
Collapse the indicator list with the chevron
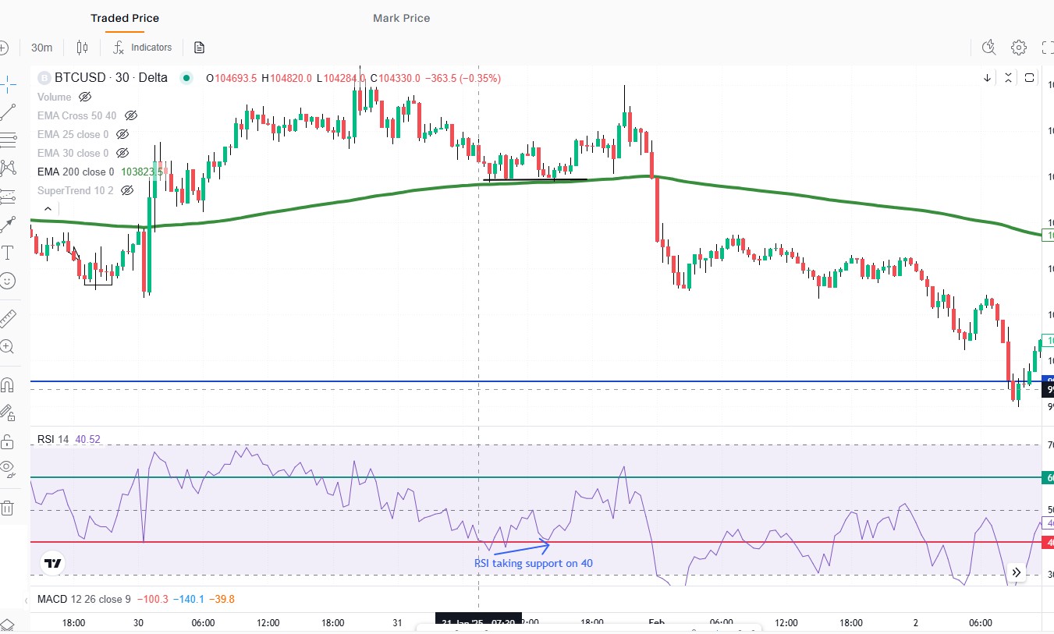coord(47,208)
